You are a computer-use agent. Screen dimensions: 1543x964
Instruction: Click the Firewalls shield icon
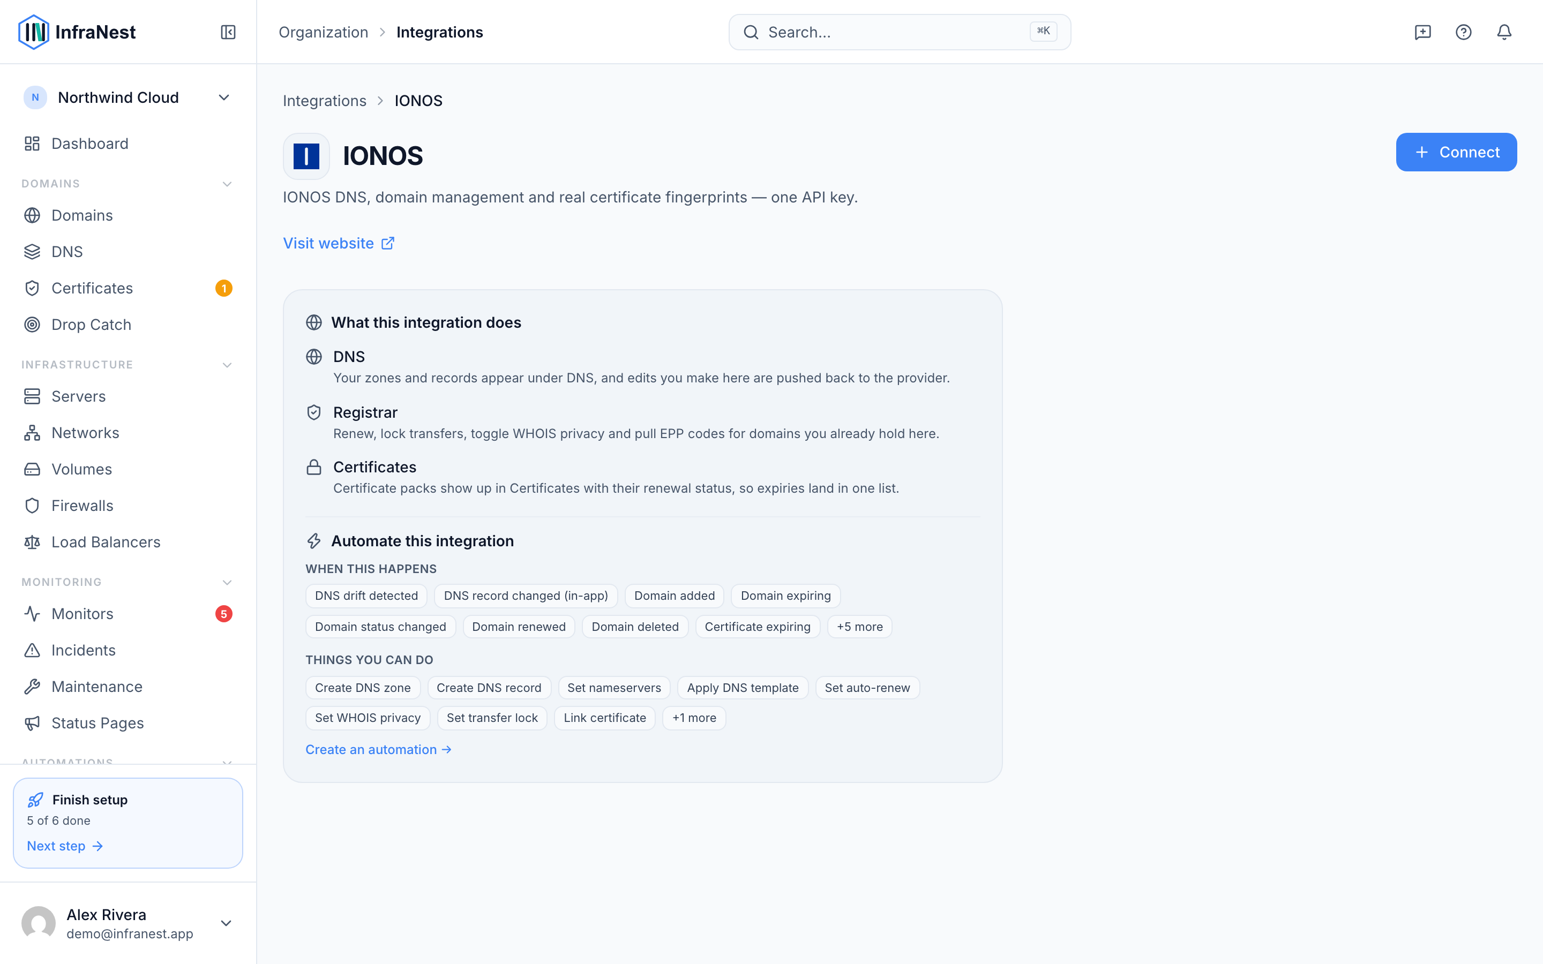tap(32, 506)
